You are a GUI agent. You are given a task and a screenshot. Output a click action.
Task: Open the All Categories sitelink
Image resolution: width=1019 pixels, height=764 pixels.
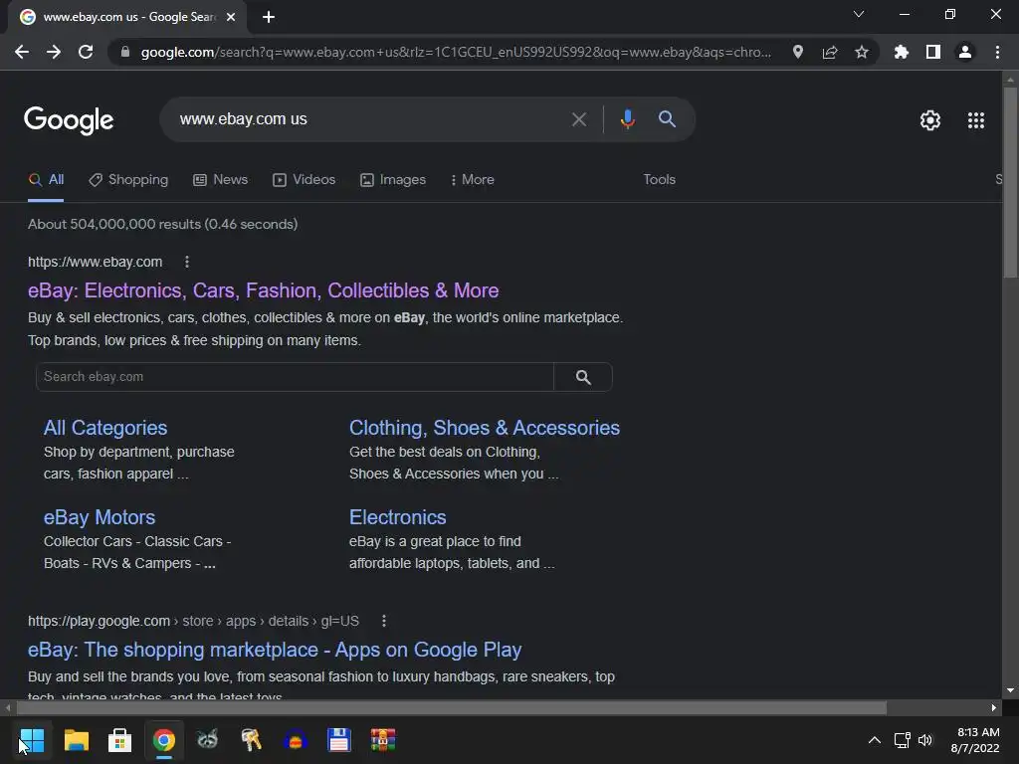point(105,428)
